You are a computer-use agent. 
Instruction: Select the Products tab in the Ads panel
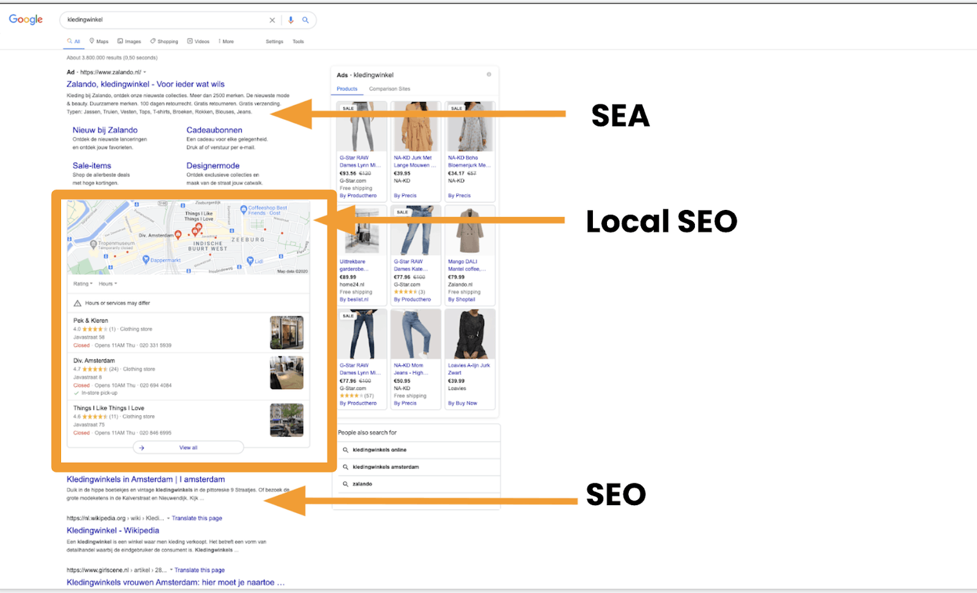pyautogui.click(x=347, y=89)
